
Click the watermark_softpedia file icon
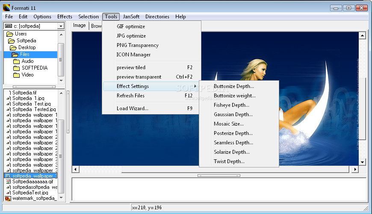point(8,199)
